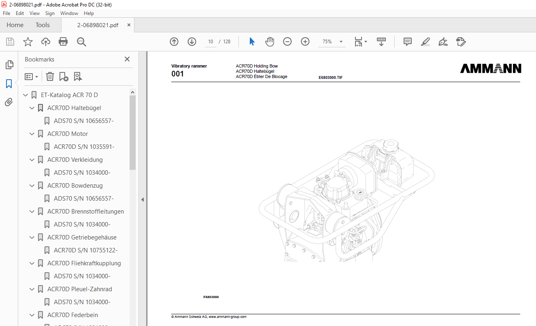Collapse the ACR70D Fliehkraftkupplung chevron
This screenshot has width=536, height=326.
click(x=32, y=263)
